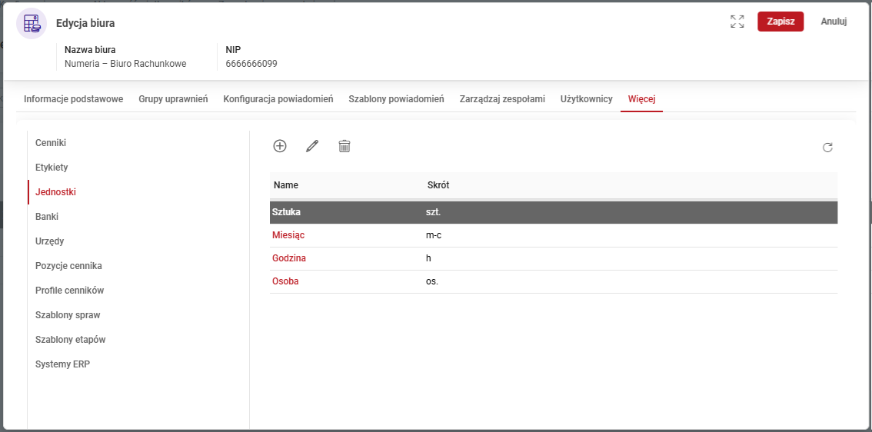This screenshot has width=872, height=432.
Task: Select the Sztuka table row
Action: 553,211
